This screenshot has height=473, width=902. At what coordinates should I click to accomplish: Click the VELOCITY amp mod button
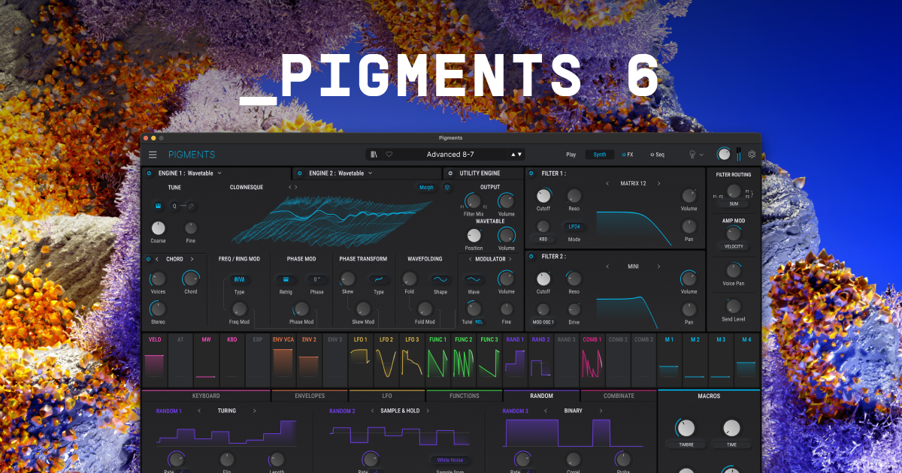click(x=733, y=246)
